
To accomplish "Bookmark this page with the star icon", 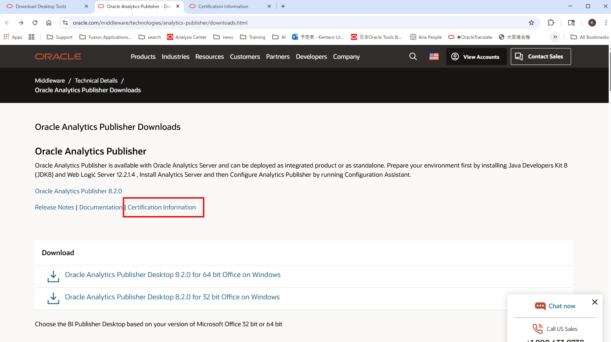I will [532, 23].
